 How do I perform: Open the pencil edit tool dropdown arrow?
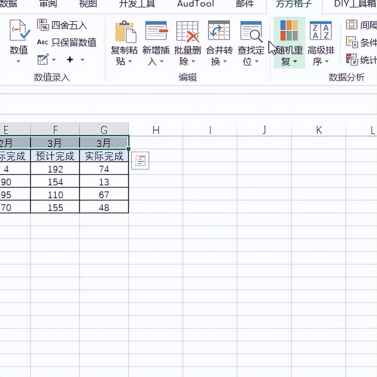(54, 60)
